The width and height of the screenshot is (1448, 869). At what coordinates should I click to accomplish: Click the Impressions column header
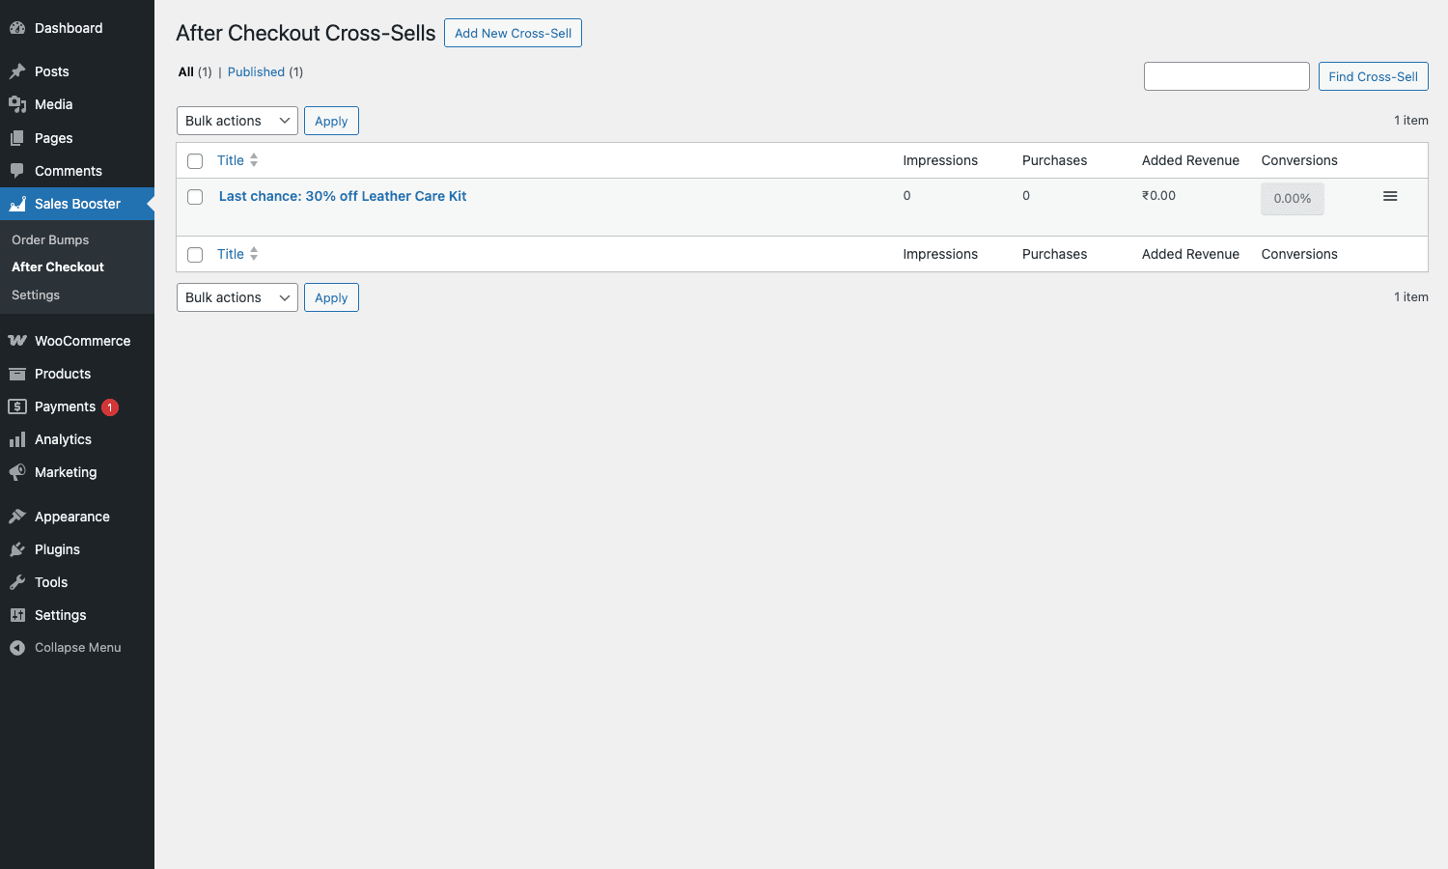[940, 160]
